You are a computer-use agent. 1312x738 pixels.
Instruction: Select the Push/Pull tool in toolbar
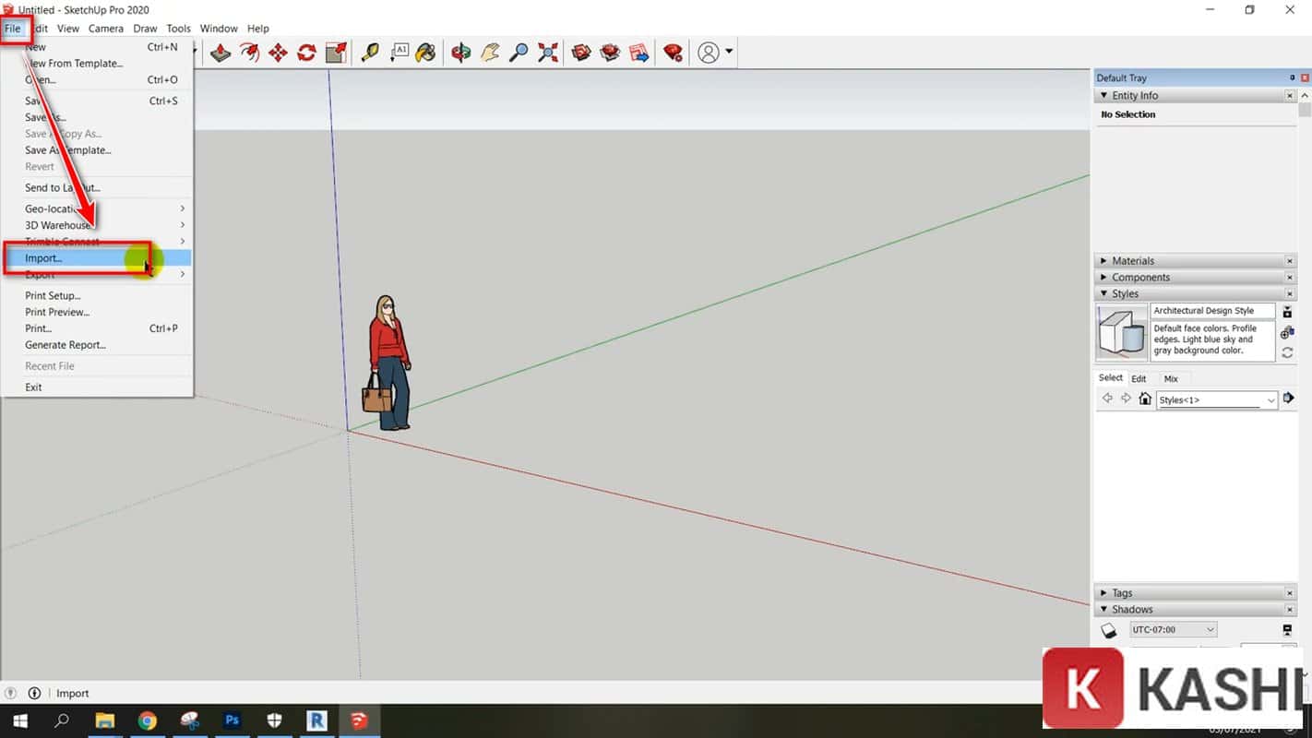221,53
